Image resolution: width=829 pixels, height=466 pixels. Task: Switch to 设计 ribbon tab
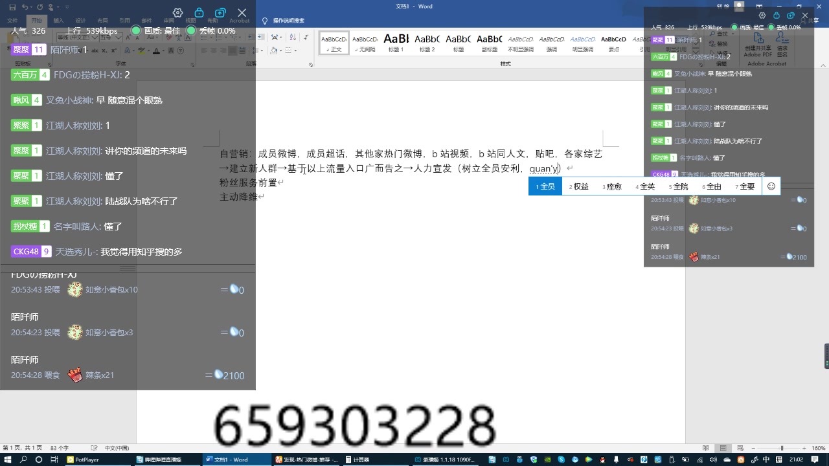point(80,21)
